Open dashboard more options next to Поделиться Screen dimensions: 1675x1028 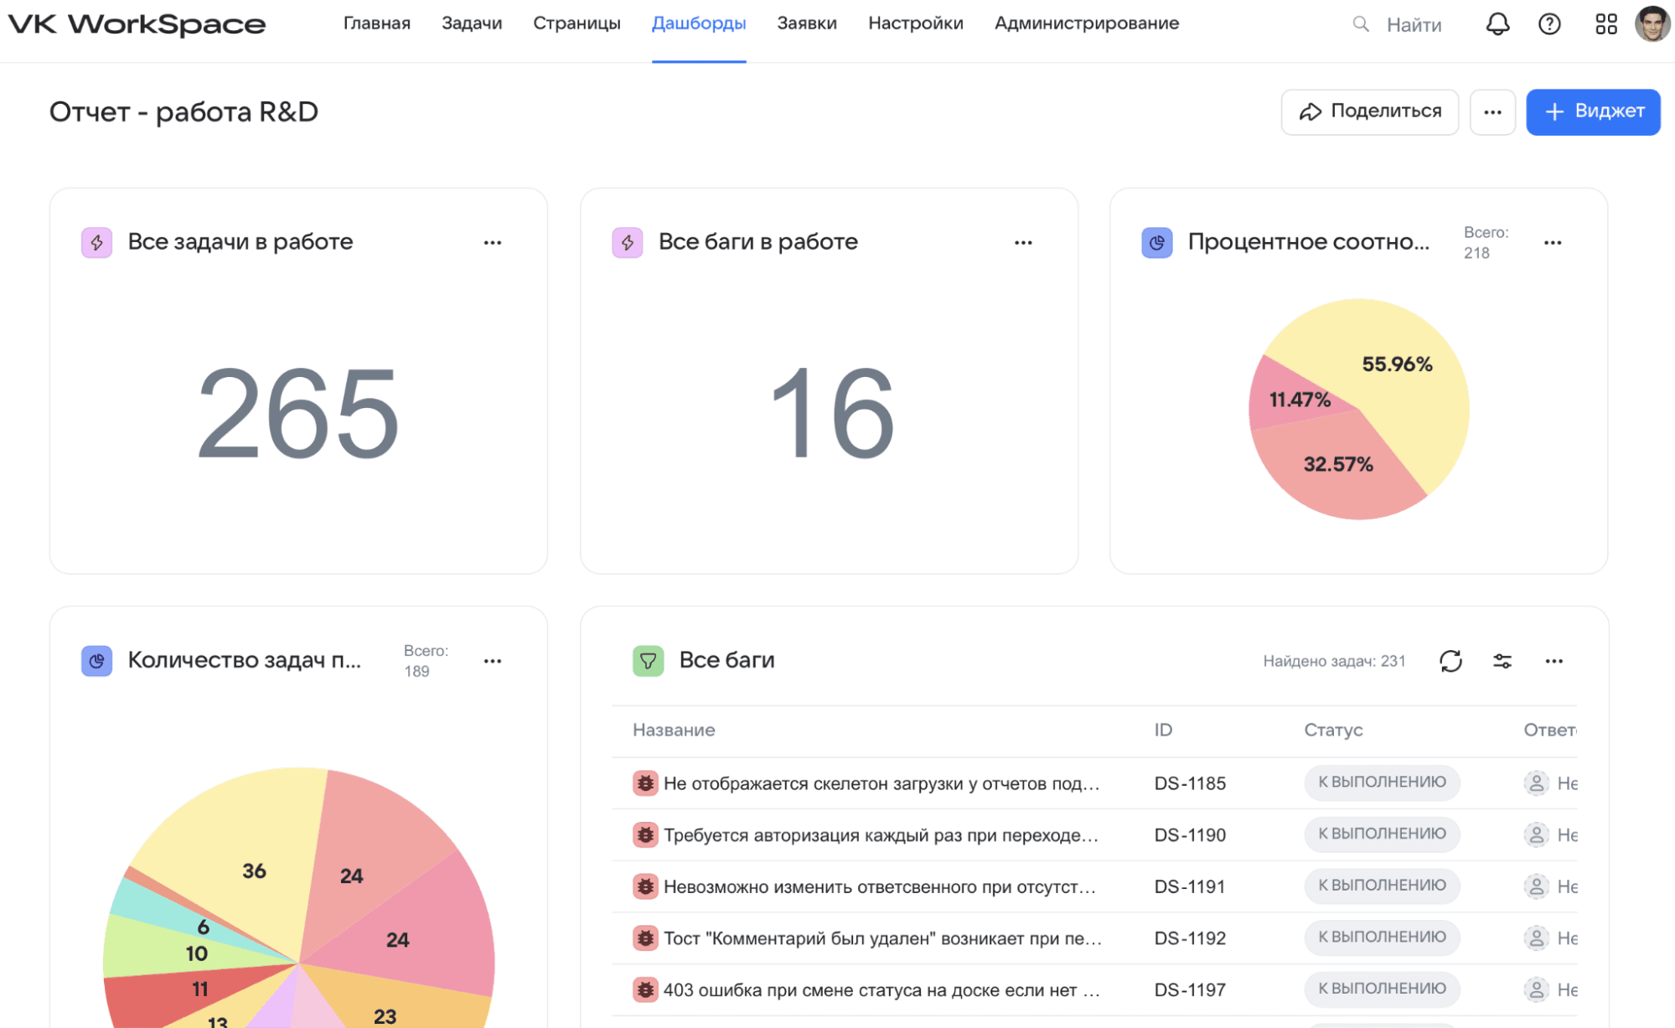[1492, 112]
